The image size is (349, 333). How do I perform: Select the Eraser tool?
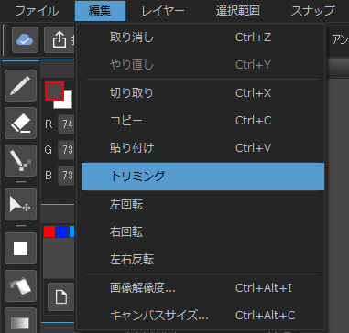pyautogui.click(x=21, y=124)
